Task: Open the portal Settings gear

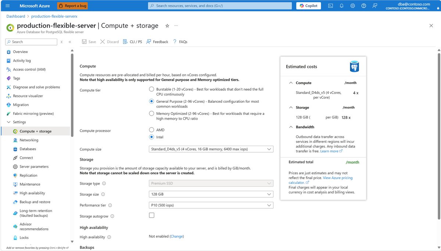Action: point(352,6)
